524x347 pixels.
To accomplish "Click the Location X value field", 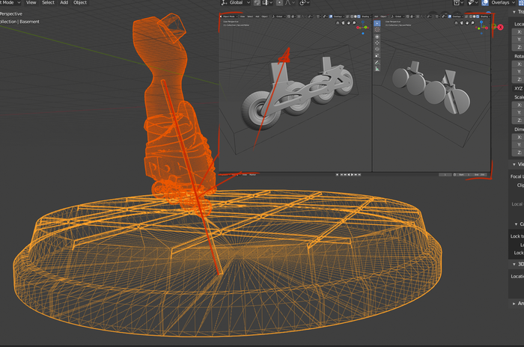I will point(520,32).
